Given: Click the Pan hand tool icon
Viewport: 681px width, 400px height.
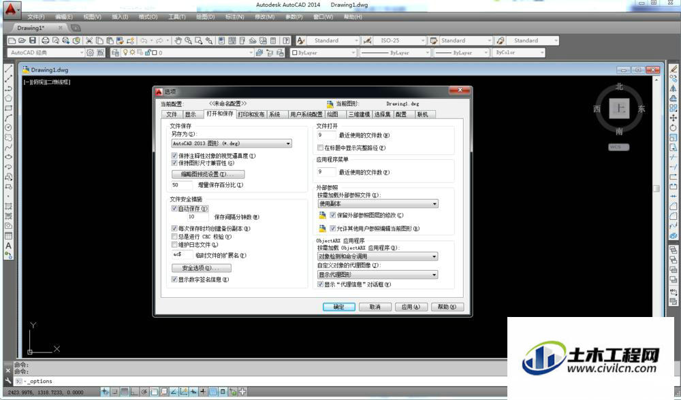Looking at the screenshot, I should [178, 40].
